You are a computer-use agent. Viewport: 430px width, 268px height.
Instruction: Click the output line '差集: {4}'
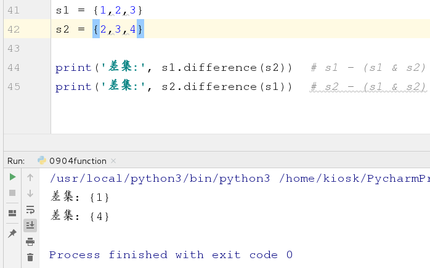(x=80, y=216)
